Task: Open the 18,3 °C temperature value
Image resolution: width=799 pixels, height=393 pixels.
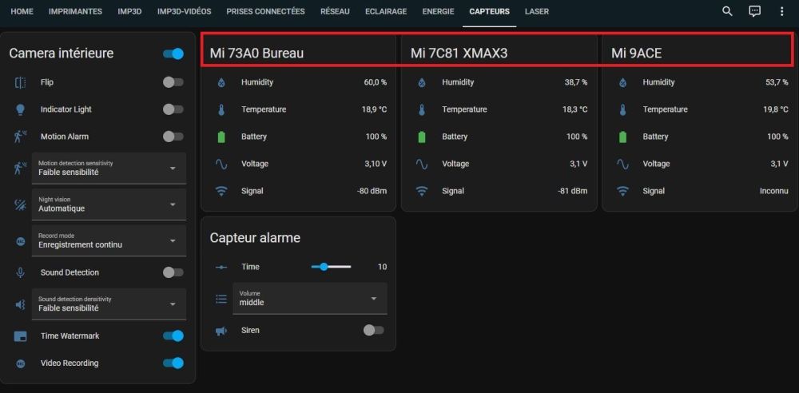Action: tap(574, 109)
